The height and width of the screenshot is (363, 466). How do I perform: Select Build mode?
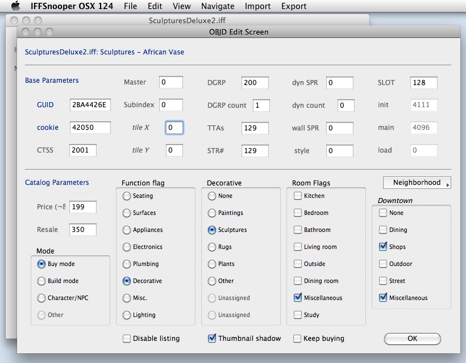41,281
